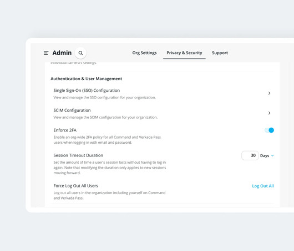Click the Enforce 2FA setting label
This screenshot has height=251, width=294.
coord(65,130)
